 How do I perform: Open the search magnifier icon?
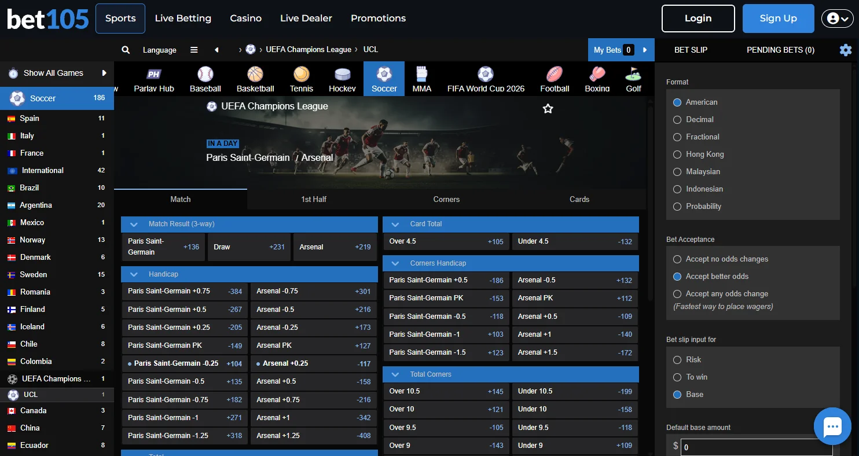[x=126, y=50]
